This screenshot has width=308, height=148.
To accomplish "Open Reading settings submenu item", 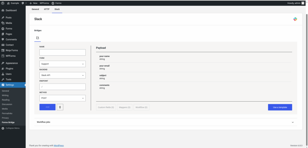I will 6,100.
